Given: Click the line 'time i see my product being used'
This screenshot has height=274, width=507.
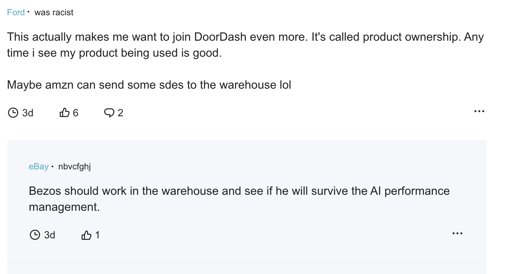Looking at the screenshot, I should point(114,53).
